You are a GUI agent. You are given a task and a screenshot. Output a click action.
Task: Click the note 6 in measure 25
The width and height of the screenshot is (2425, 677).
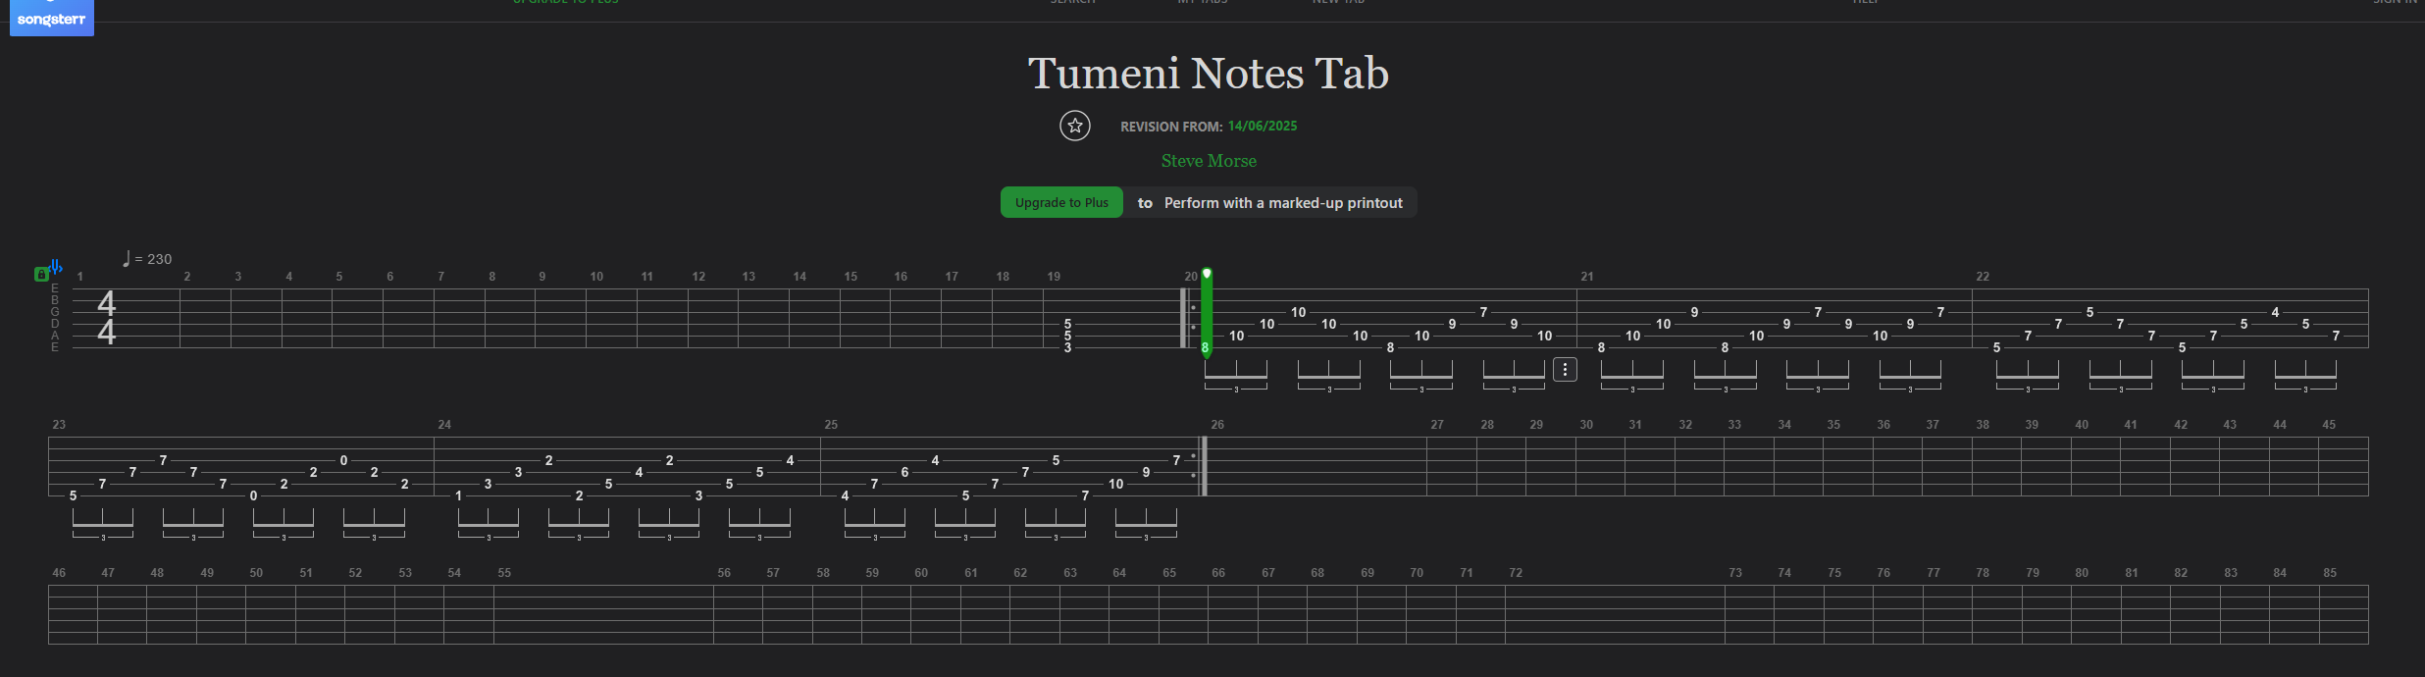click(904, 472)
